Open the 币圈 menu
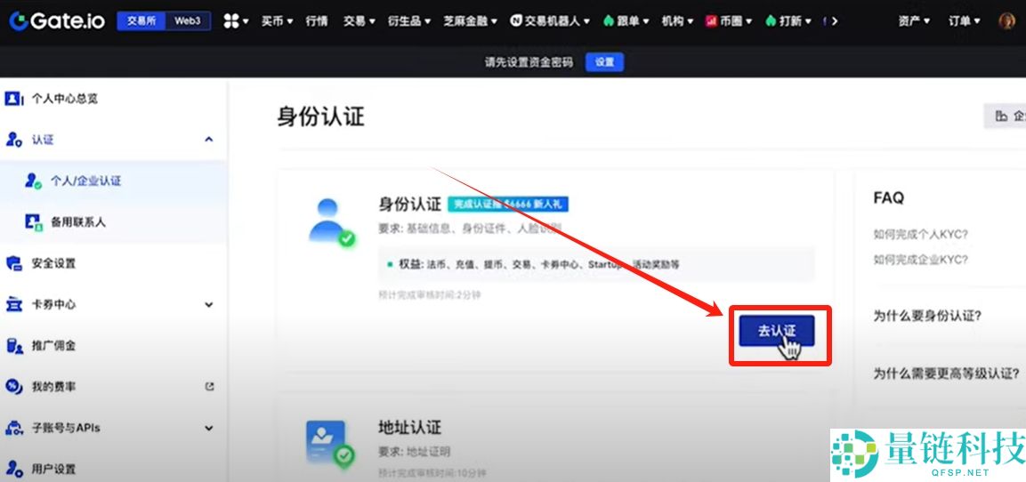This screenshot has height=482, width=1026. pos(729,21)
